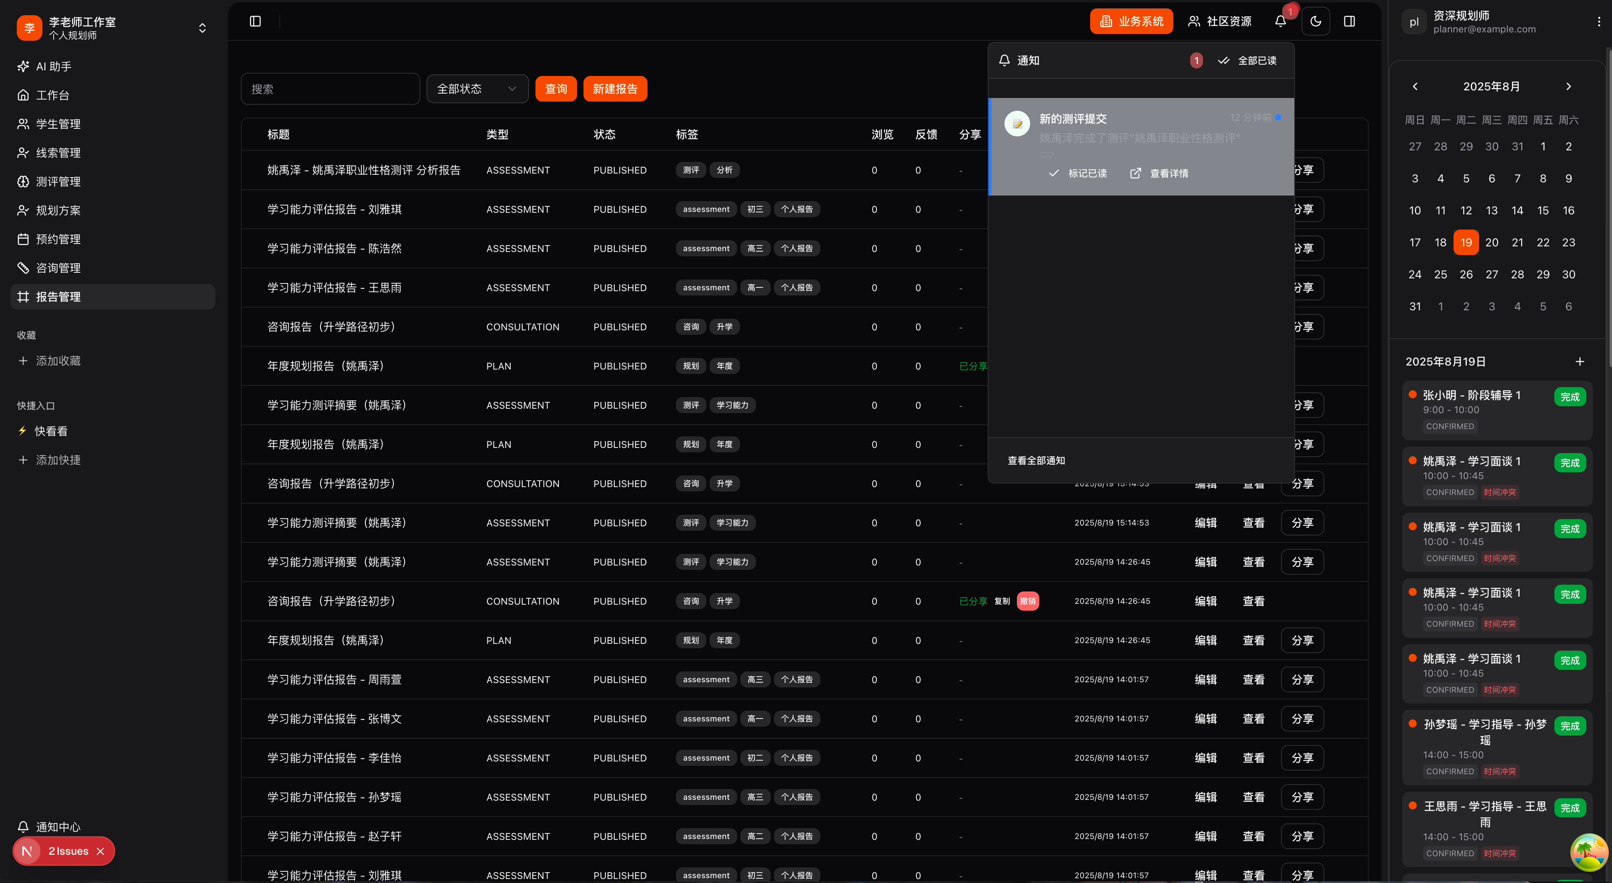Open the AI 助手 sidebar item
This screenshot has height=883, width=1612.
pos(54,66)
